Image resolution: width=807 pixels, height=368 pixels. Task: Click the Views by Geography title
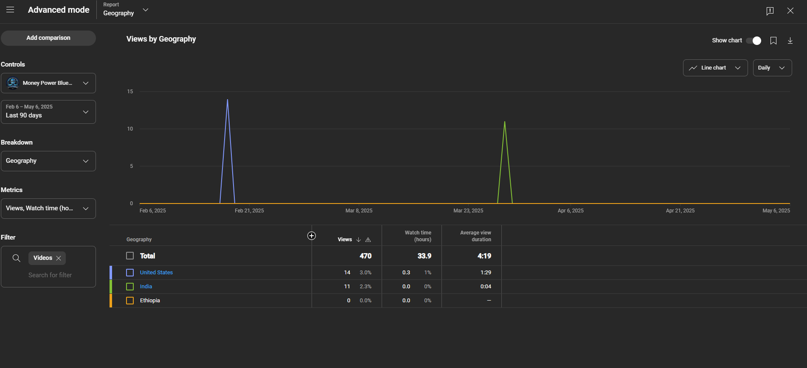pyautogui.click(x=161, y=39)
